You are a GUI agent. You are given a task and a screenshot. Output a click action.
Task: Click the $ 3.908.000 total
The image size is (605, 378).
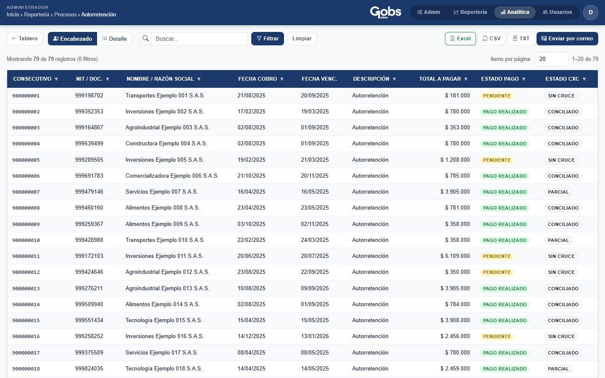[x=455, y=320]
